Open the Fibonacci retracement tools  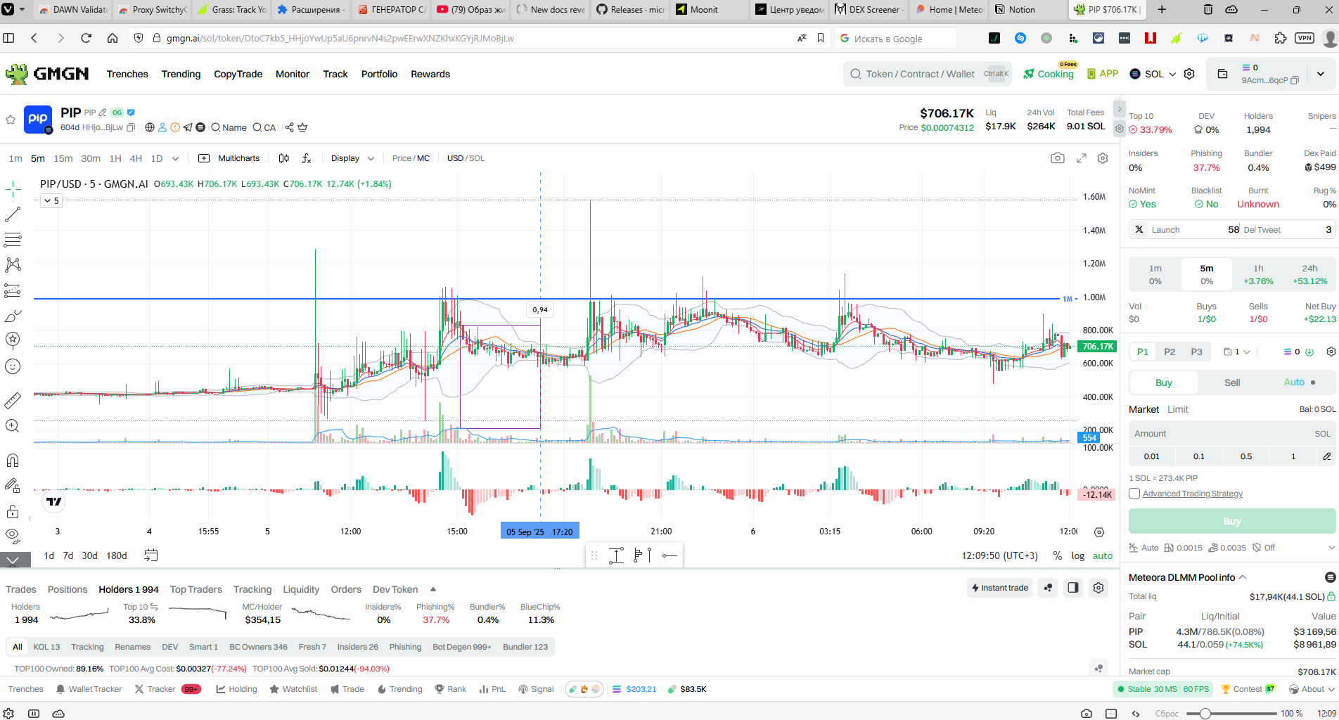click(13, 240)
